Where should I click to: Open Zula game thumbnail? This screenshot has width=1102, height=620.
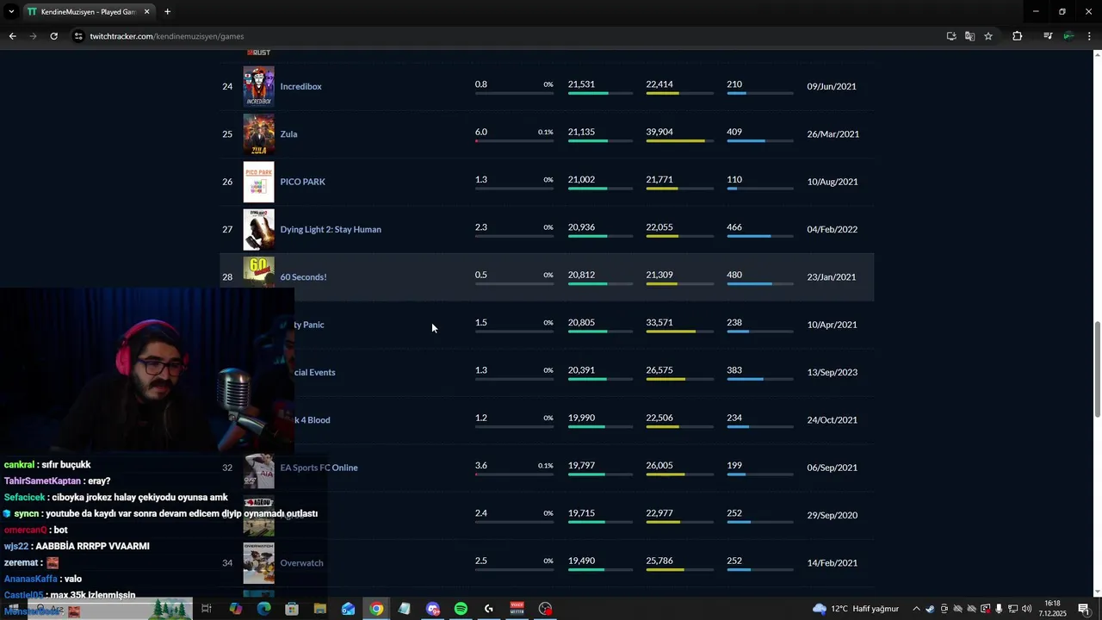pyautogui.click(x=258, y=134)
